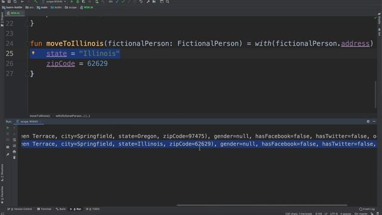Screen dimensions: 382x215
Task: Change indent setting 4 spaces in status bar
Action: 346,214
